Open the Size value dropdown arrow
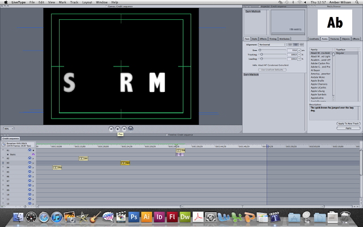The height and width of the screenshot is (227, 363). pyautogui.click(x=299, y=50)
